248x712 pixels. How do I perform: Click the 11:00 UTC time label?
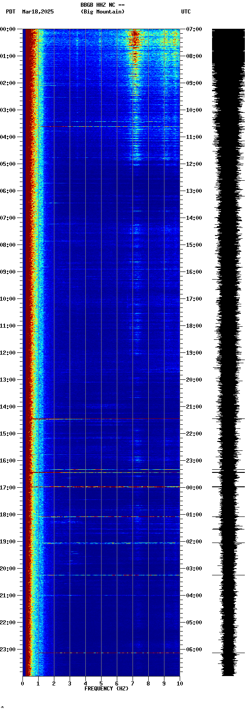coord(194,137)
